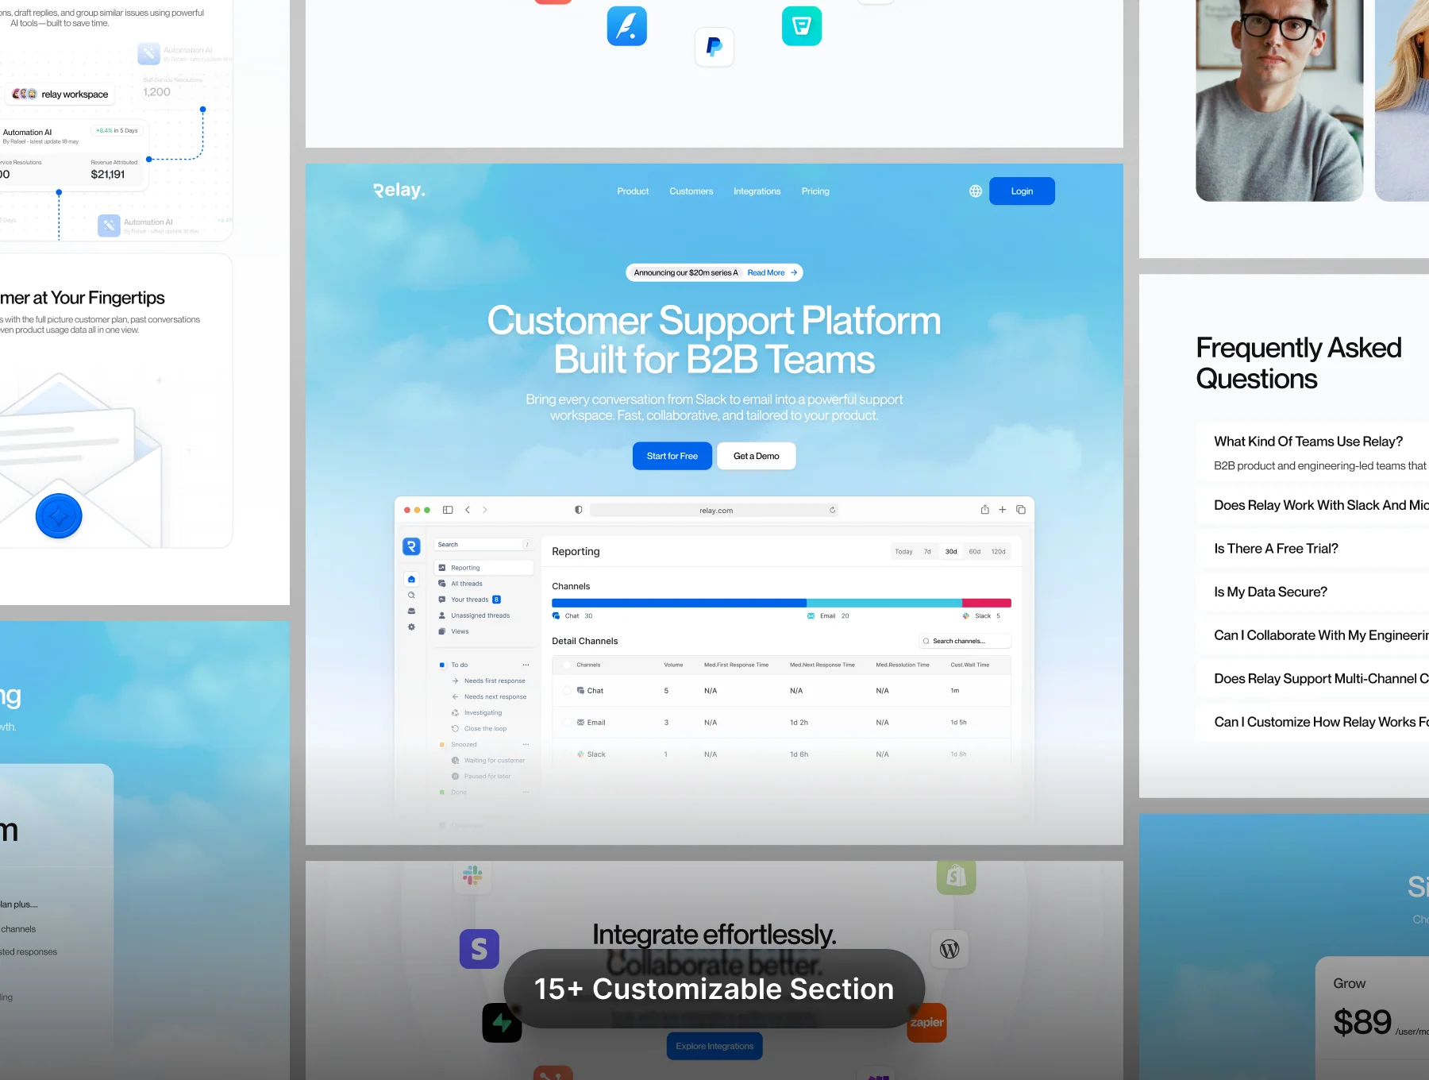Open the Snoozed section more menu
The image size is (1429, 1080).
click(526, 744)
